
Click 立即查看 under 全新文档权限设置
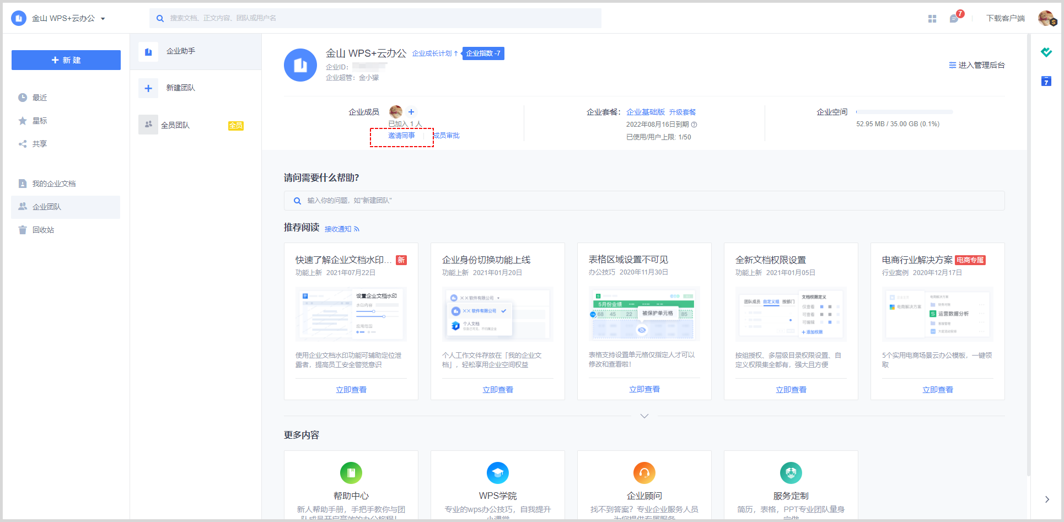[x=791, y=390]
